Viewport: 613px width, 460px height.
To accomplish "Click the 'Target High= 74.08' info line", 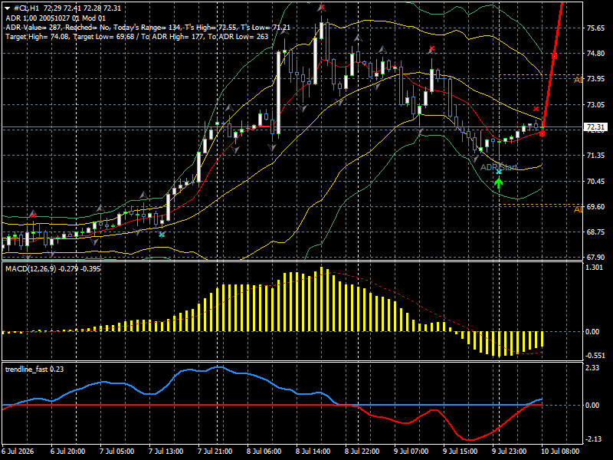I will 137,37.
